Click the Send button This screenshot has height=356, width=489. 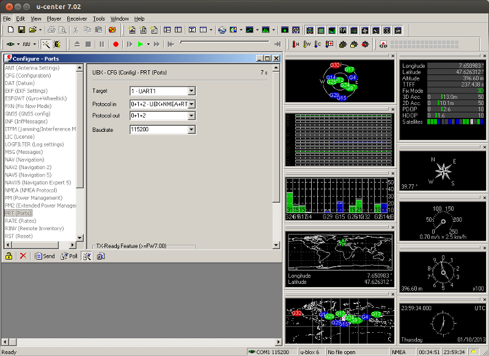click(x=44, y=256)
